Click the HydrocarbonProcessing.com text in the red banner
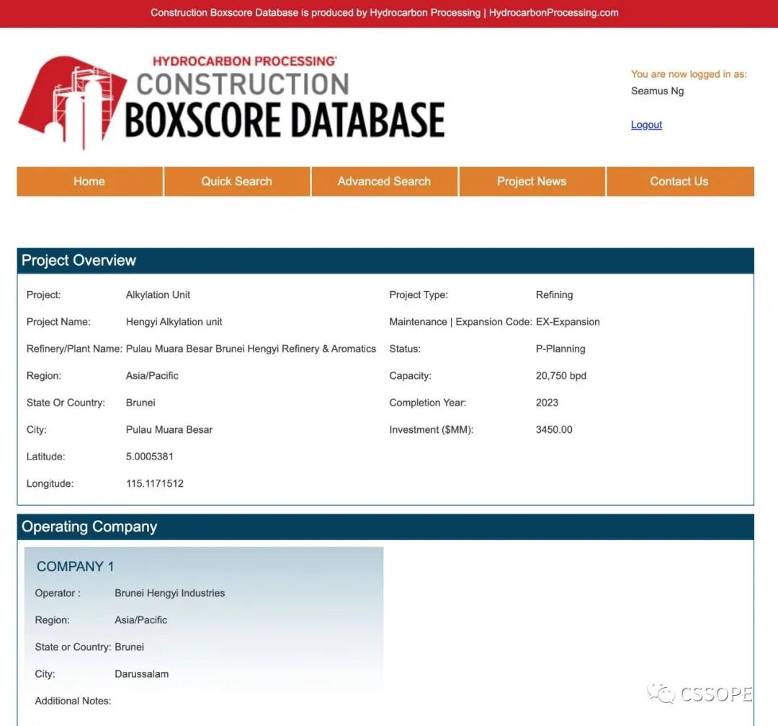Image resolution: width=778 pixels, height=726 pixels. [x=553, y=12]
